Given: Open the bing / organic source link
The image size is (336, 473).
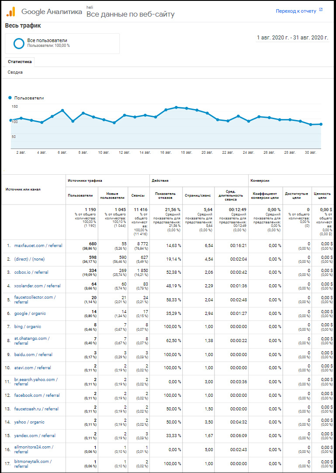Looking at the screenshot, I should tap(28, 327).
